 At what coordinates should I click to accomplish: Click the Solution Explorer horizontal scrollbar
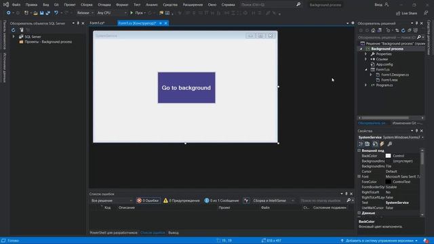tap(385, 118)
